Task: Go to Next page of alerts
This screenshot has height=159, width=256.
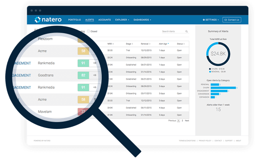Action: point(187,121)
